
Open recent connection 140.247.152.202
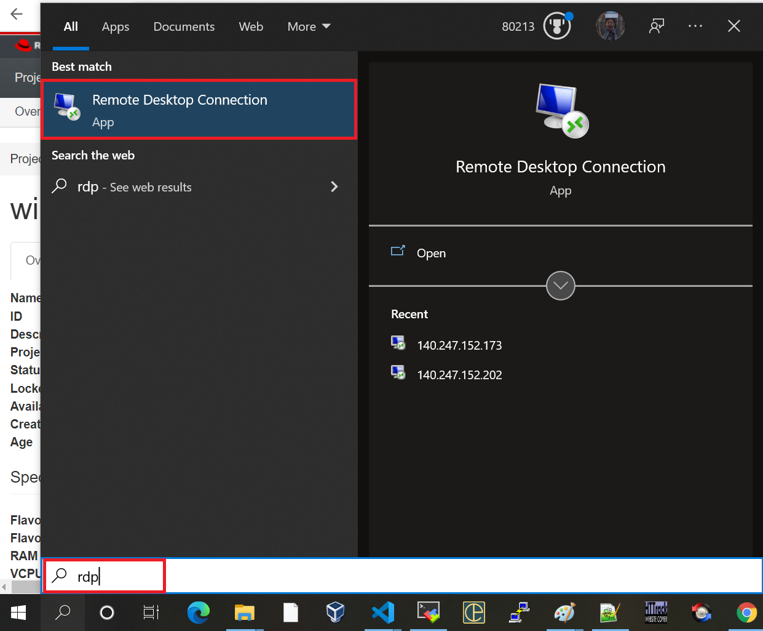459,375
